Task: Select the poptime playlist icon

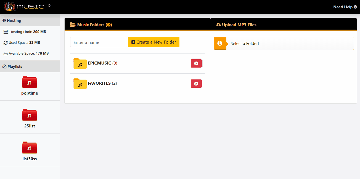Action: (30, 82)
